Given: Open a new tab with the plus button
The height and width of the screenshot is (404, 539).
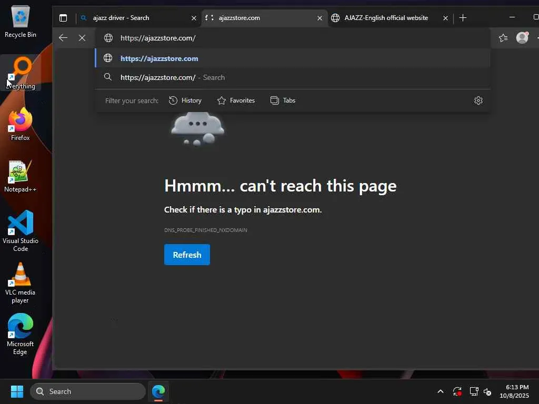Looking at the screenshot, I should (463, 18).
